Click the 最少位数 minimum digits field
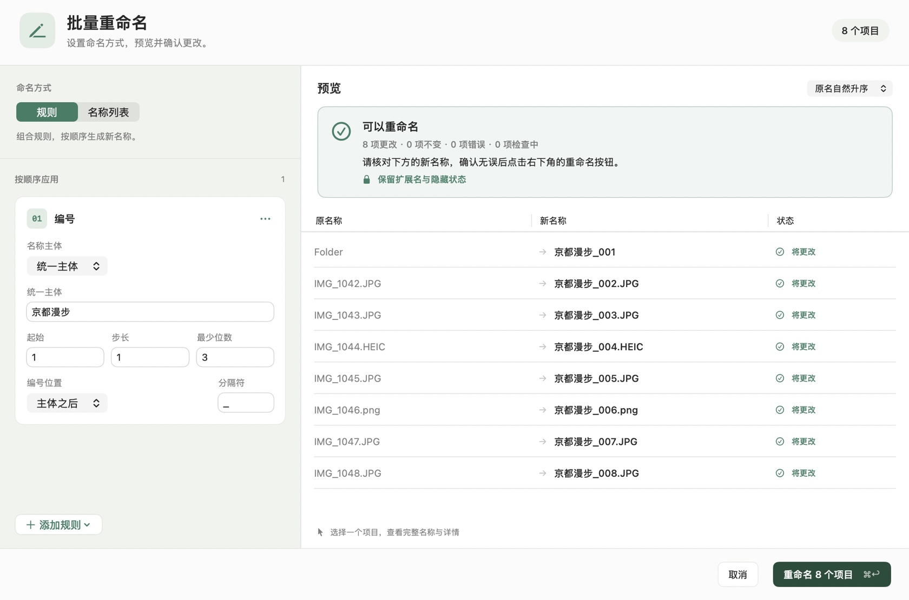 pyautogui.click(x=235, y=357)
